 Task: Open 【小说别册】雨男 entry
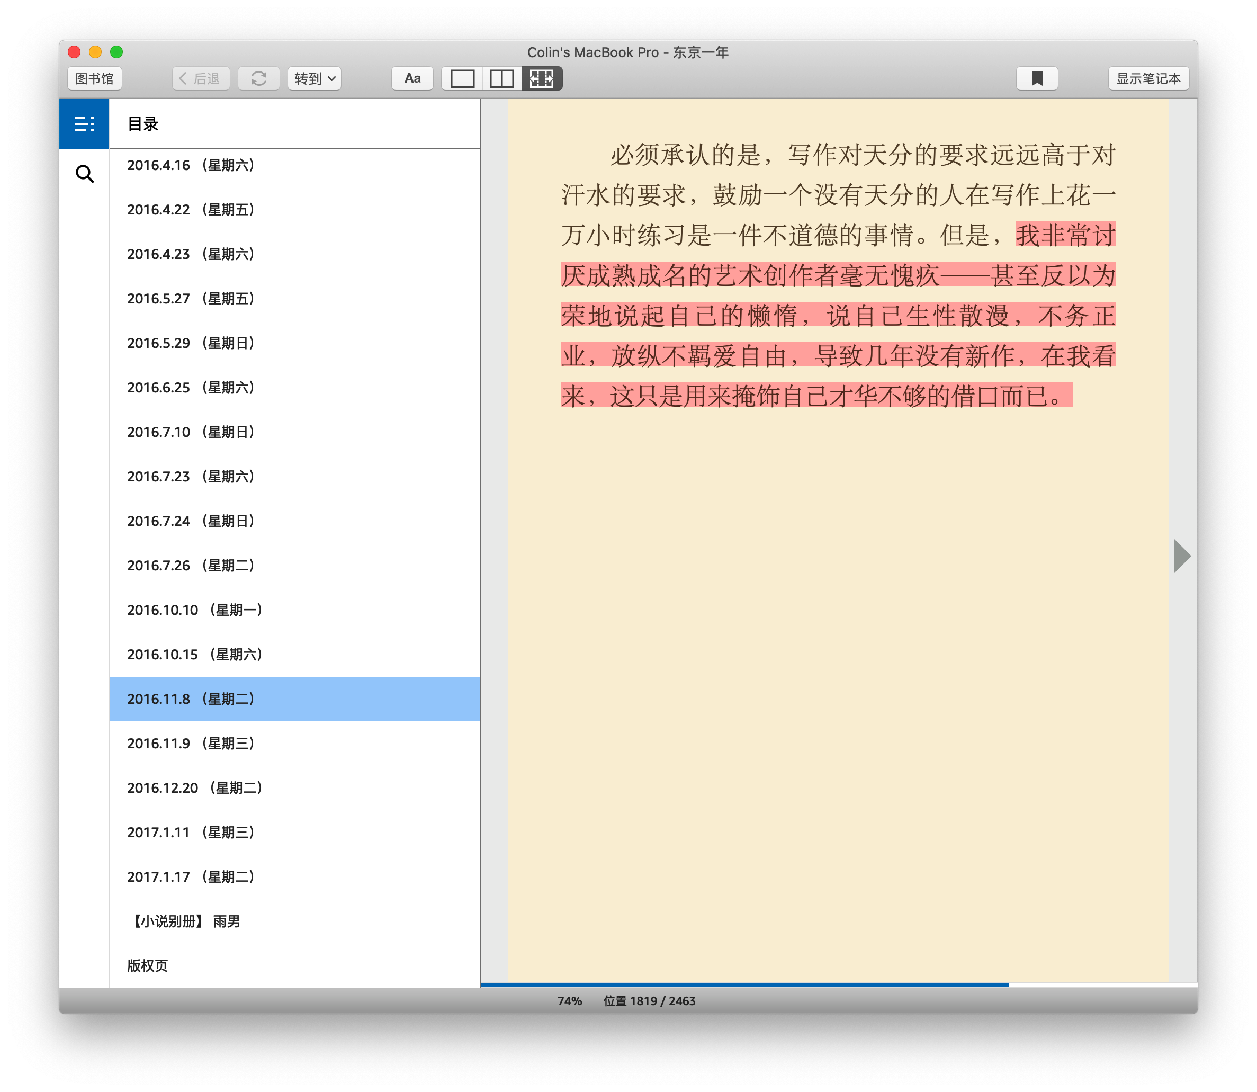pyautogui.click(x=295, y=921)
